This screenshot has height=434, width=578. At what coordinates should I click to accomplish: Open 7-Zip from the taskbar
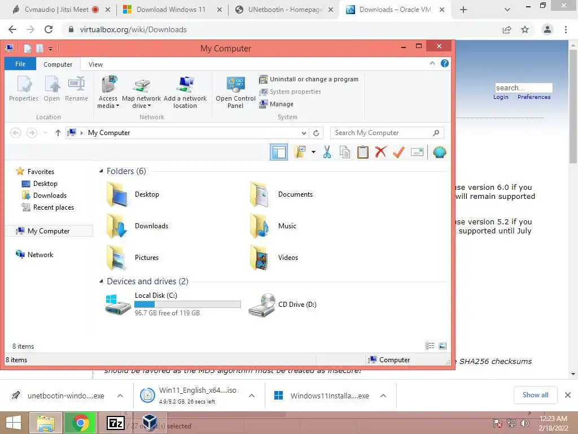tap(116, 423)
